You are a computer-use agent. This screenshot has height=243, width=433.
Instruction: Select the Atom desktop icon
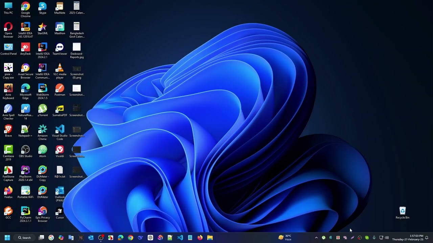43,152
